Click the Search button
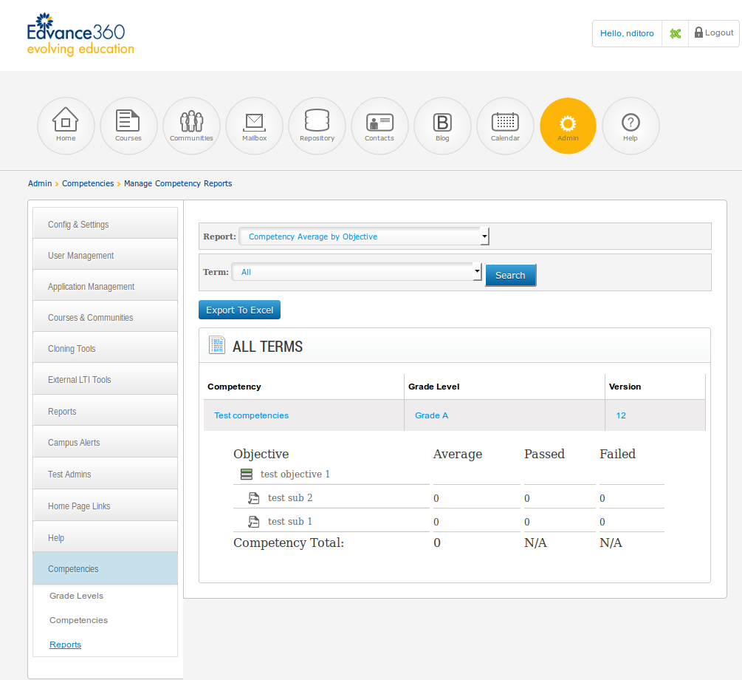This screenshot has height=680, width=742. (510, 275)
